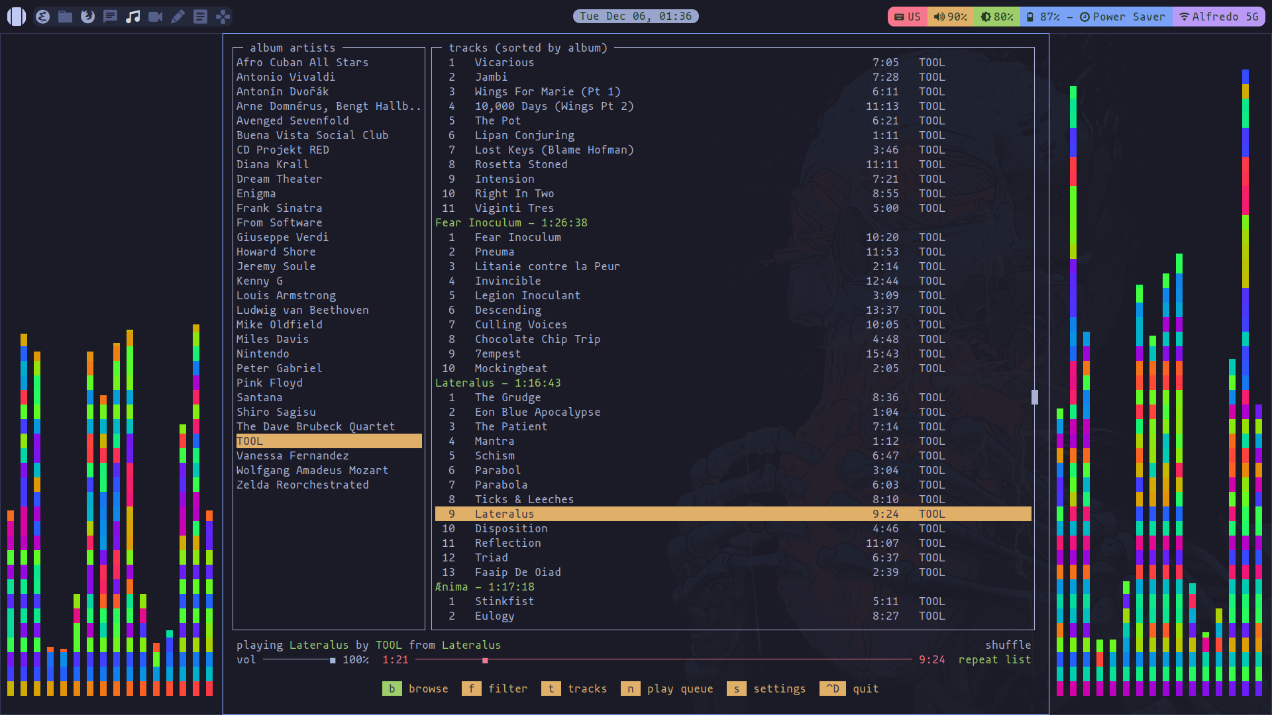
Task: Open the document notes workspace icon
Action: pyautogui.click(x=200, y=17)
